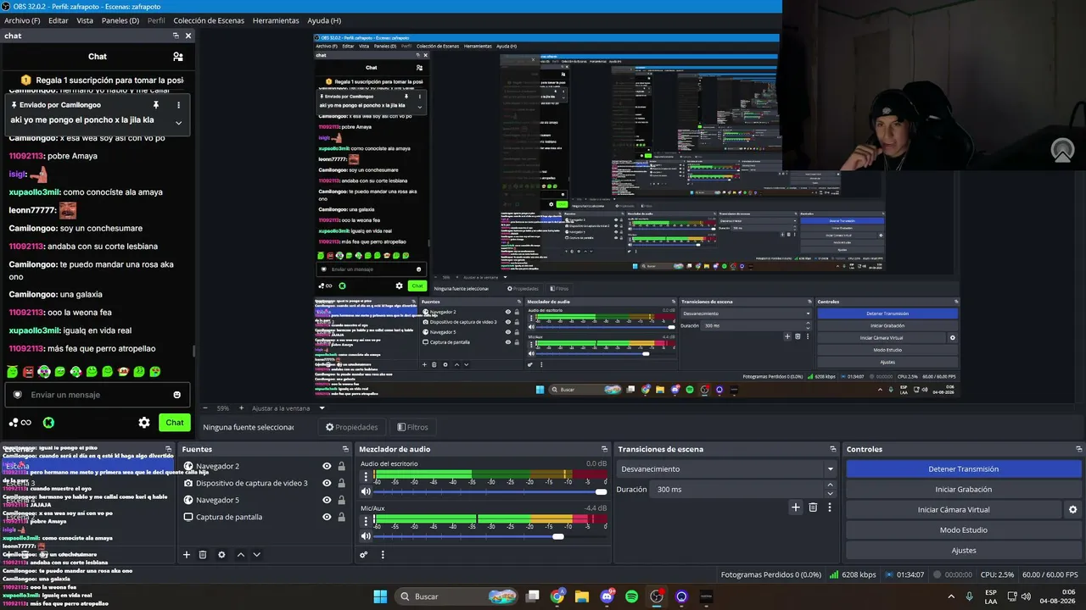This screenshot has width=1086, height=610.
Task: Open the Paneles menu
Action: coord(120,20)
